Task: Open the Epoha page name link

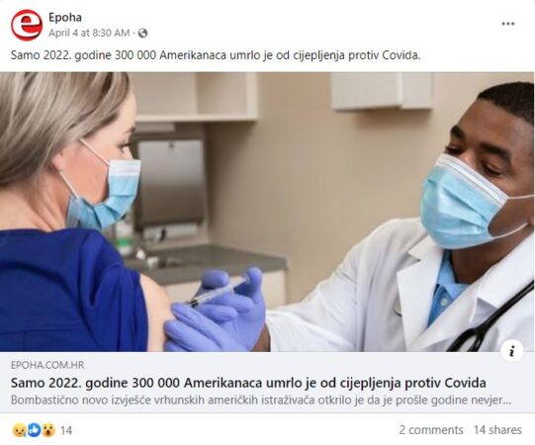Action: pos(65,18)
